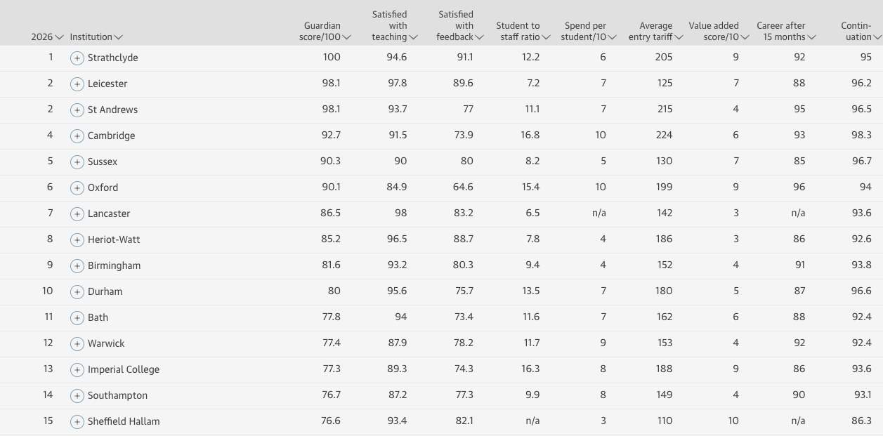Click the plus icon beside Leicester
Viewport: 883px width, 436px height.
(x=77, y=84)
